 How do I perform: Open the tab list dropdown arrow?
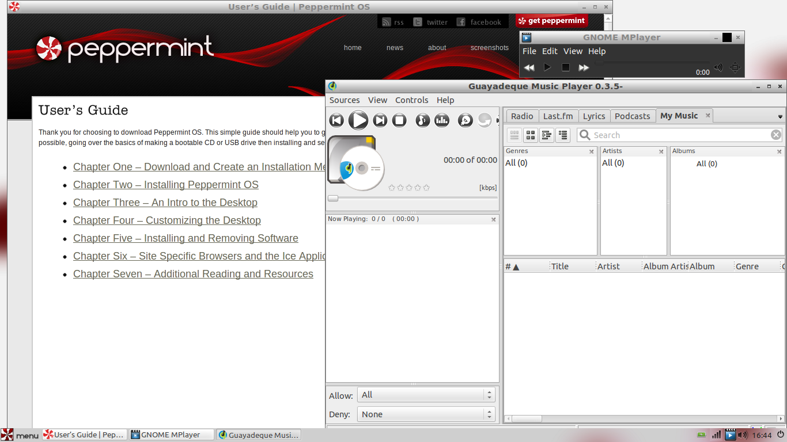tap(780, 117)
